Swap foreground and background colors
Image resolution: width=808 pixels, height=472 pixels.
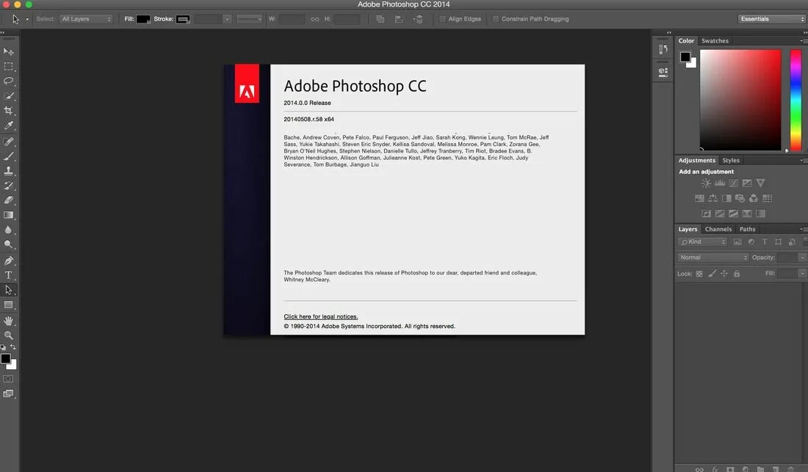tap(13, 347)
